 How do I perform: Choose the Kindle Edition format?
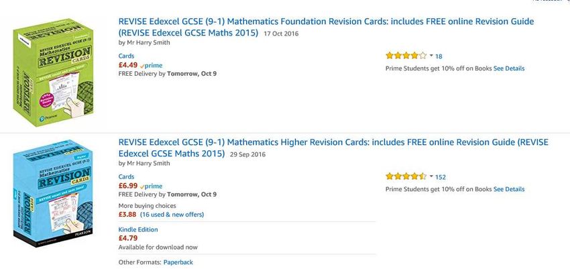click(138, 229)
